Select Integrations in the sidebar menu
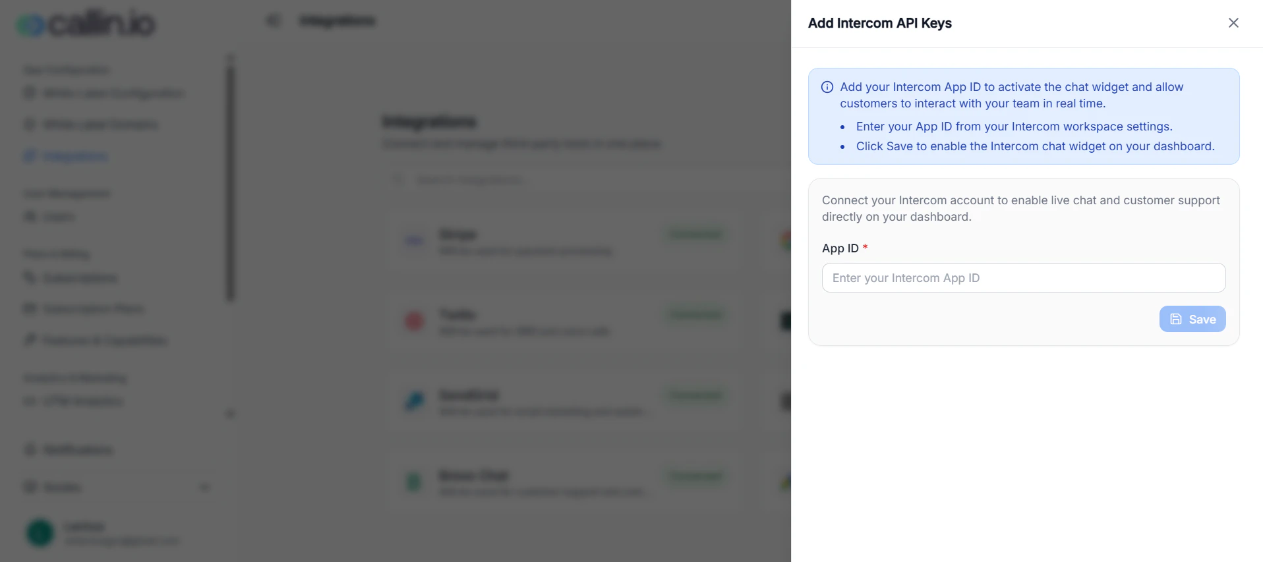 pyautogui.click(x=74, y=155)
